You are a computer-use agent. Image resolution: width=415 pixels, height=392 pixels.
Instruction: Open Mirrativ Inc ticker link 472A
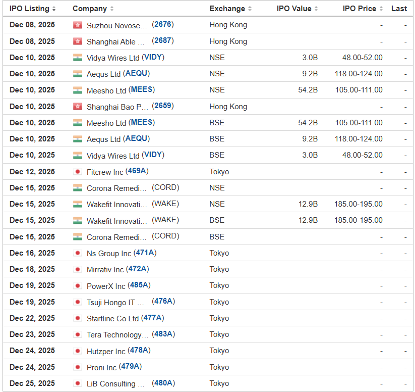pos(137,269)
